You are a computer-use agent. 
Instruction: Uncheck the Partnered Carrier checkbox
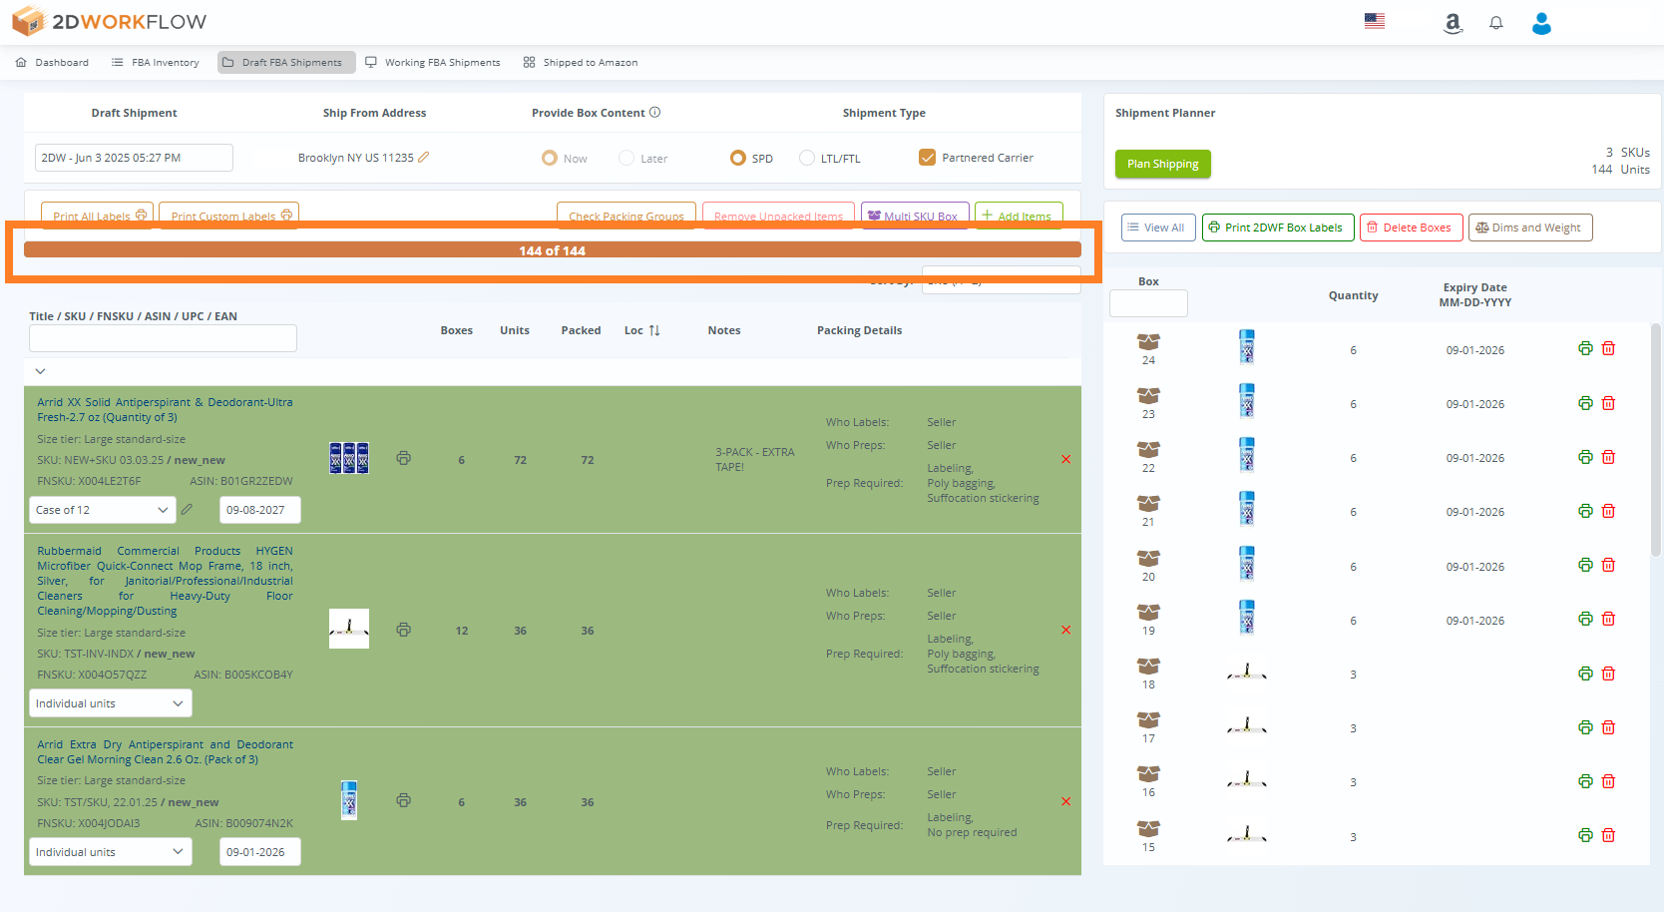928,157
